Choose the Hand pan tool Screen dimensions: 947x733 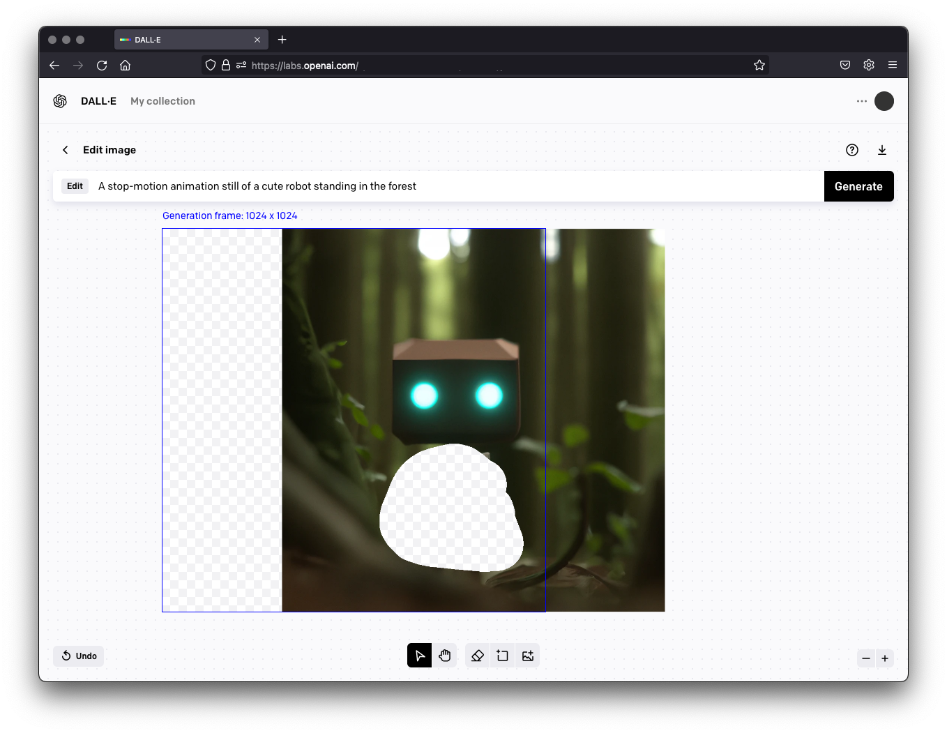point(445,656)
